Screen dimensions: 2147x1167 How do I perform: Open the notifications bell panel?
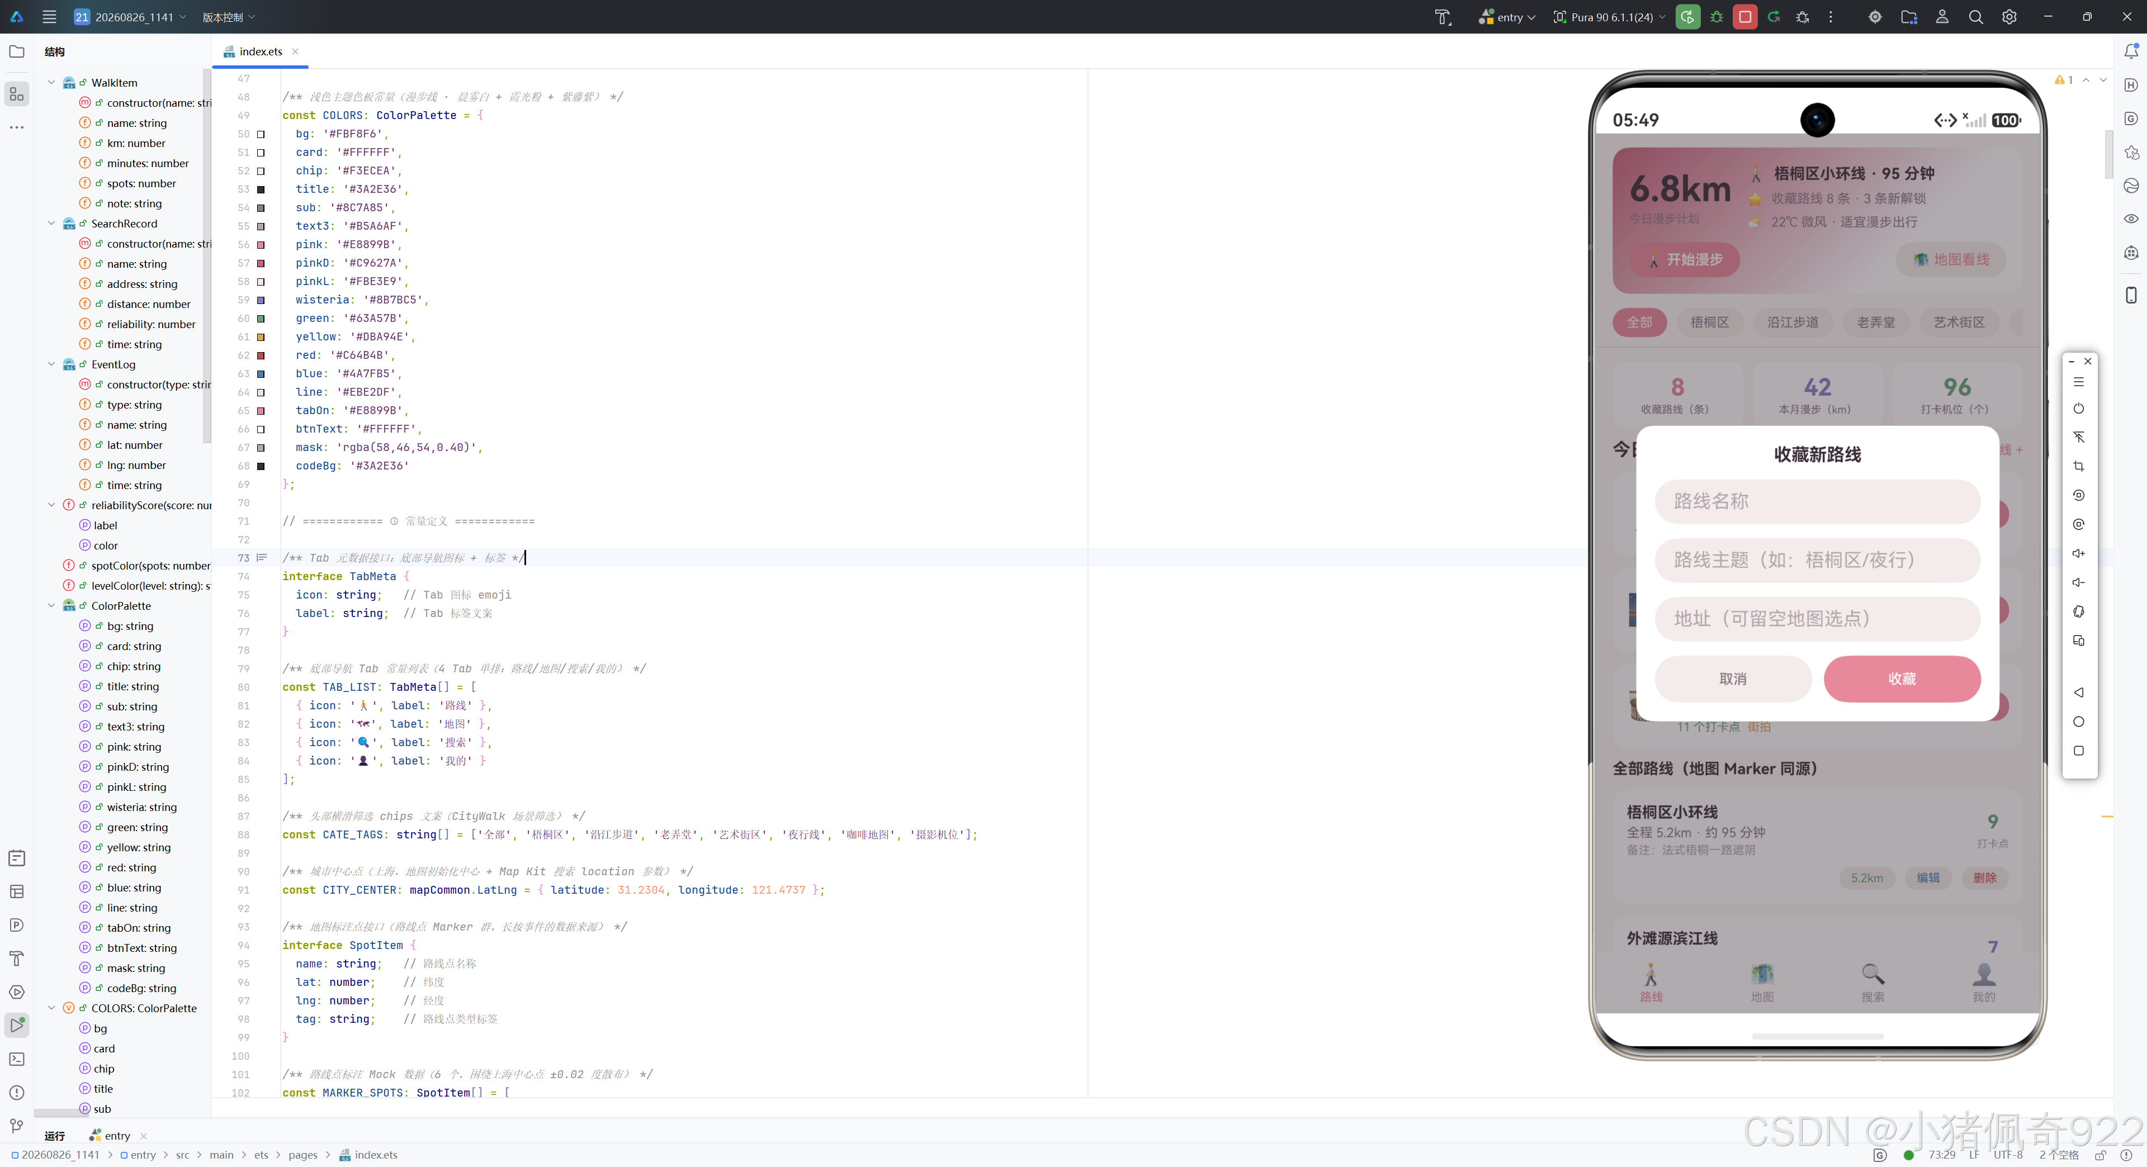(x=2131, y=51)
